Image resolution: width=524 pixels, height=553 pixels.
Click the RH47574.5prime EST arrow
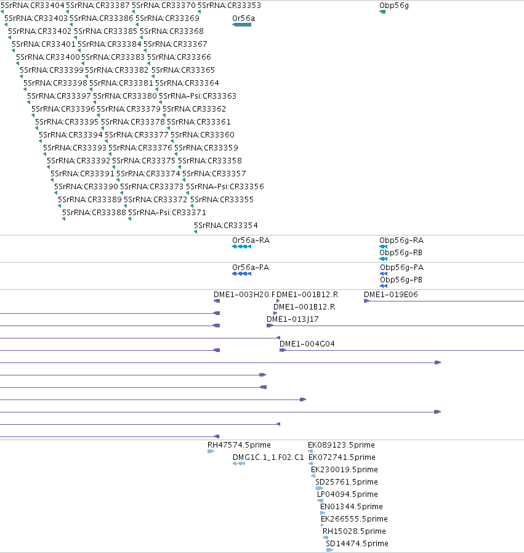click(x=211, y=451)
